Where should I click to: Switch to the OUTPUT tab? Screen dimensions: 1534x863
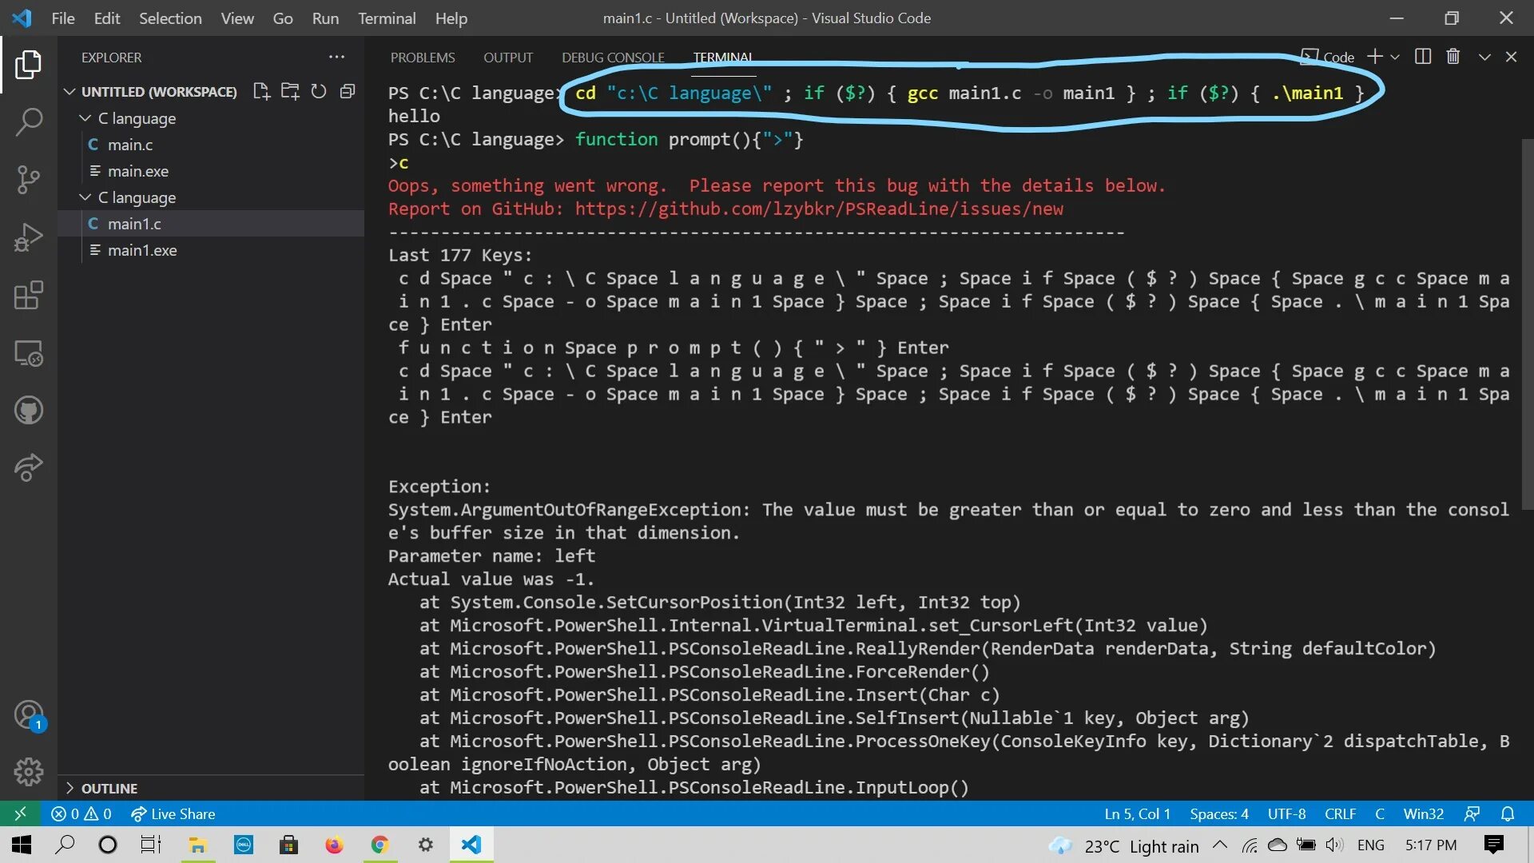(508, 58)
